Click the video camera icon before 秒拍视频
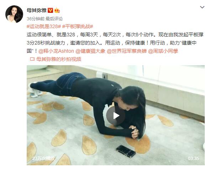The image size is (209, 171). pyautogui.click(x=32, y=59)
